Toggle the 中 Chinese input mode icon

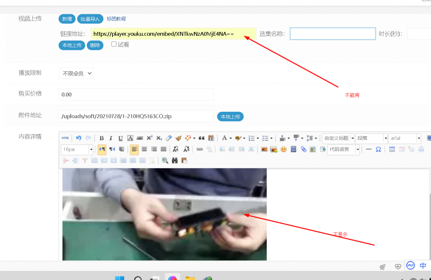pyautogui.click(x=423, y=265)
